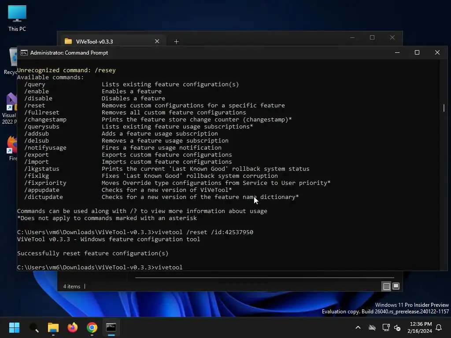The height and width of the screenshot is (338, 451).
Task: Click the Explorer horizontal scrollbar
Action: click(x=264, y=278)
